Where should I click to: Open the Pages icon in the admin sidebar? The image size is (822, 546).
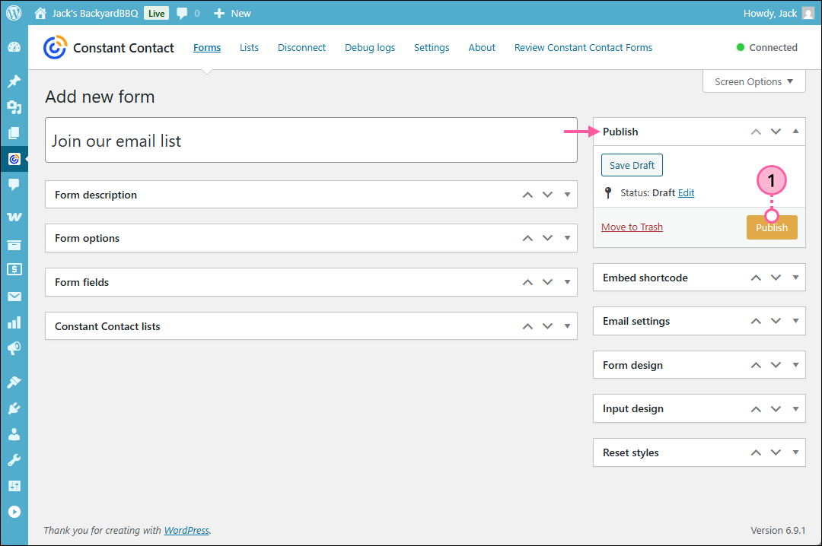[x=14, y=133]
